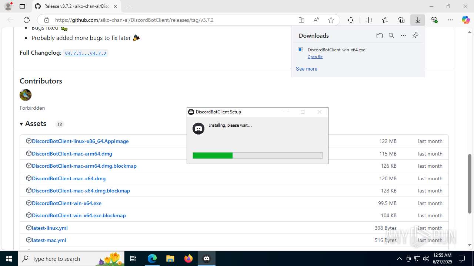This screenshot has height=266, width=474.
Task: Download DiscordBotClient-win-x64.exe.blockmap
Action: (x=79, y=215)
